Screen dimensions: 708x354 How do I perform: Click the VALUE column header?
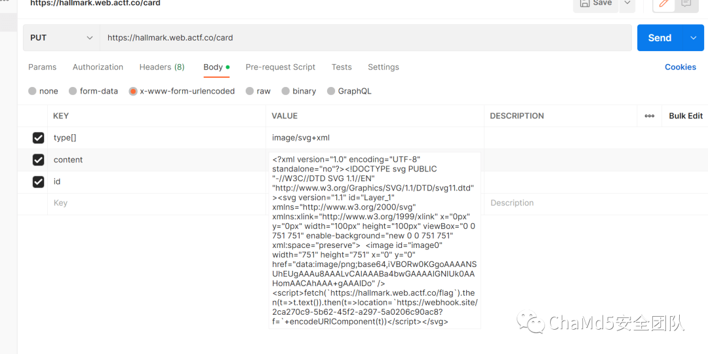(285, 116)
